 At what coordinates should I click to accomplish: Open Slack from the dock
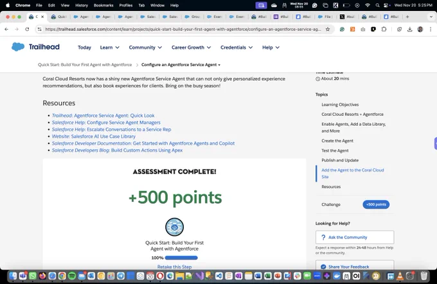click(x=297, y=276)
